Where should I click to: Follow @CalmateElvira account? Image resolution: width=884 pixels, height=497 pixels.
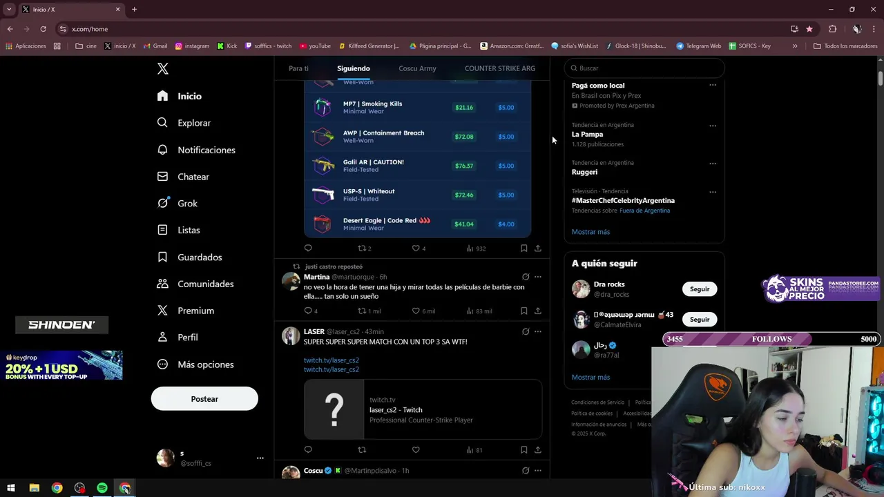coord(700,320)
